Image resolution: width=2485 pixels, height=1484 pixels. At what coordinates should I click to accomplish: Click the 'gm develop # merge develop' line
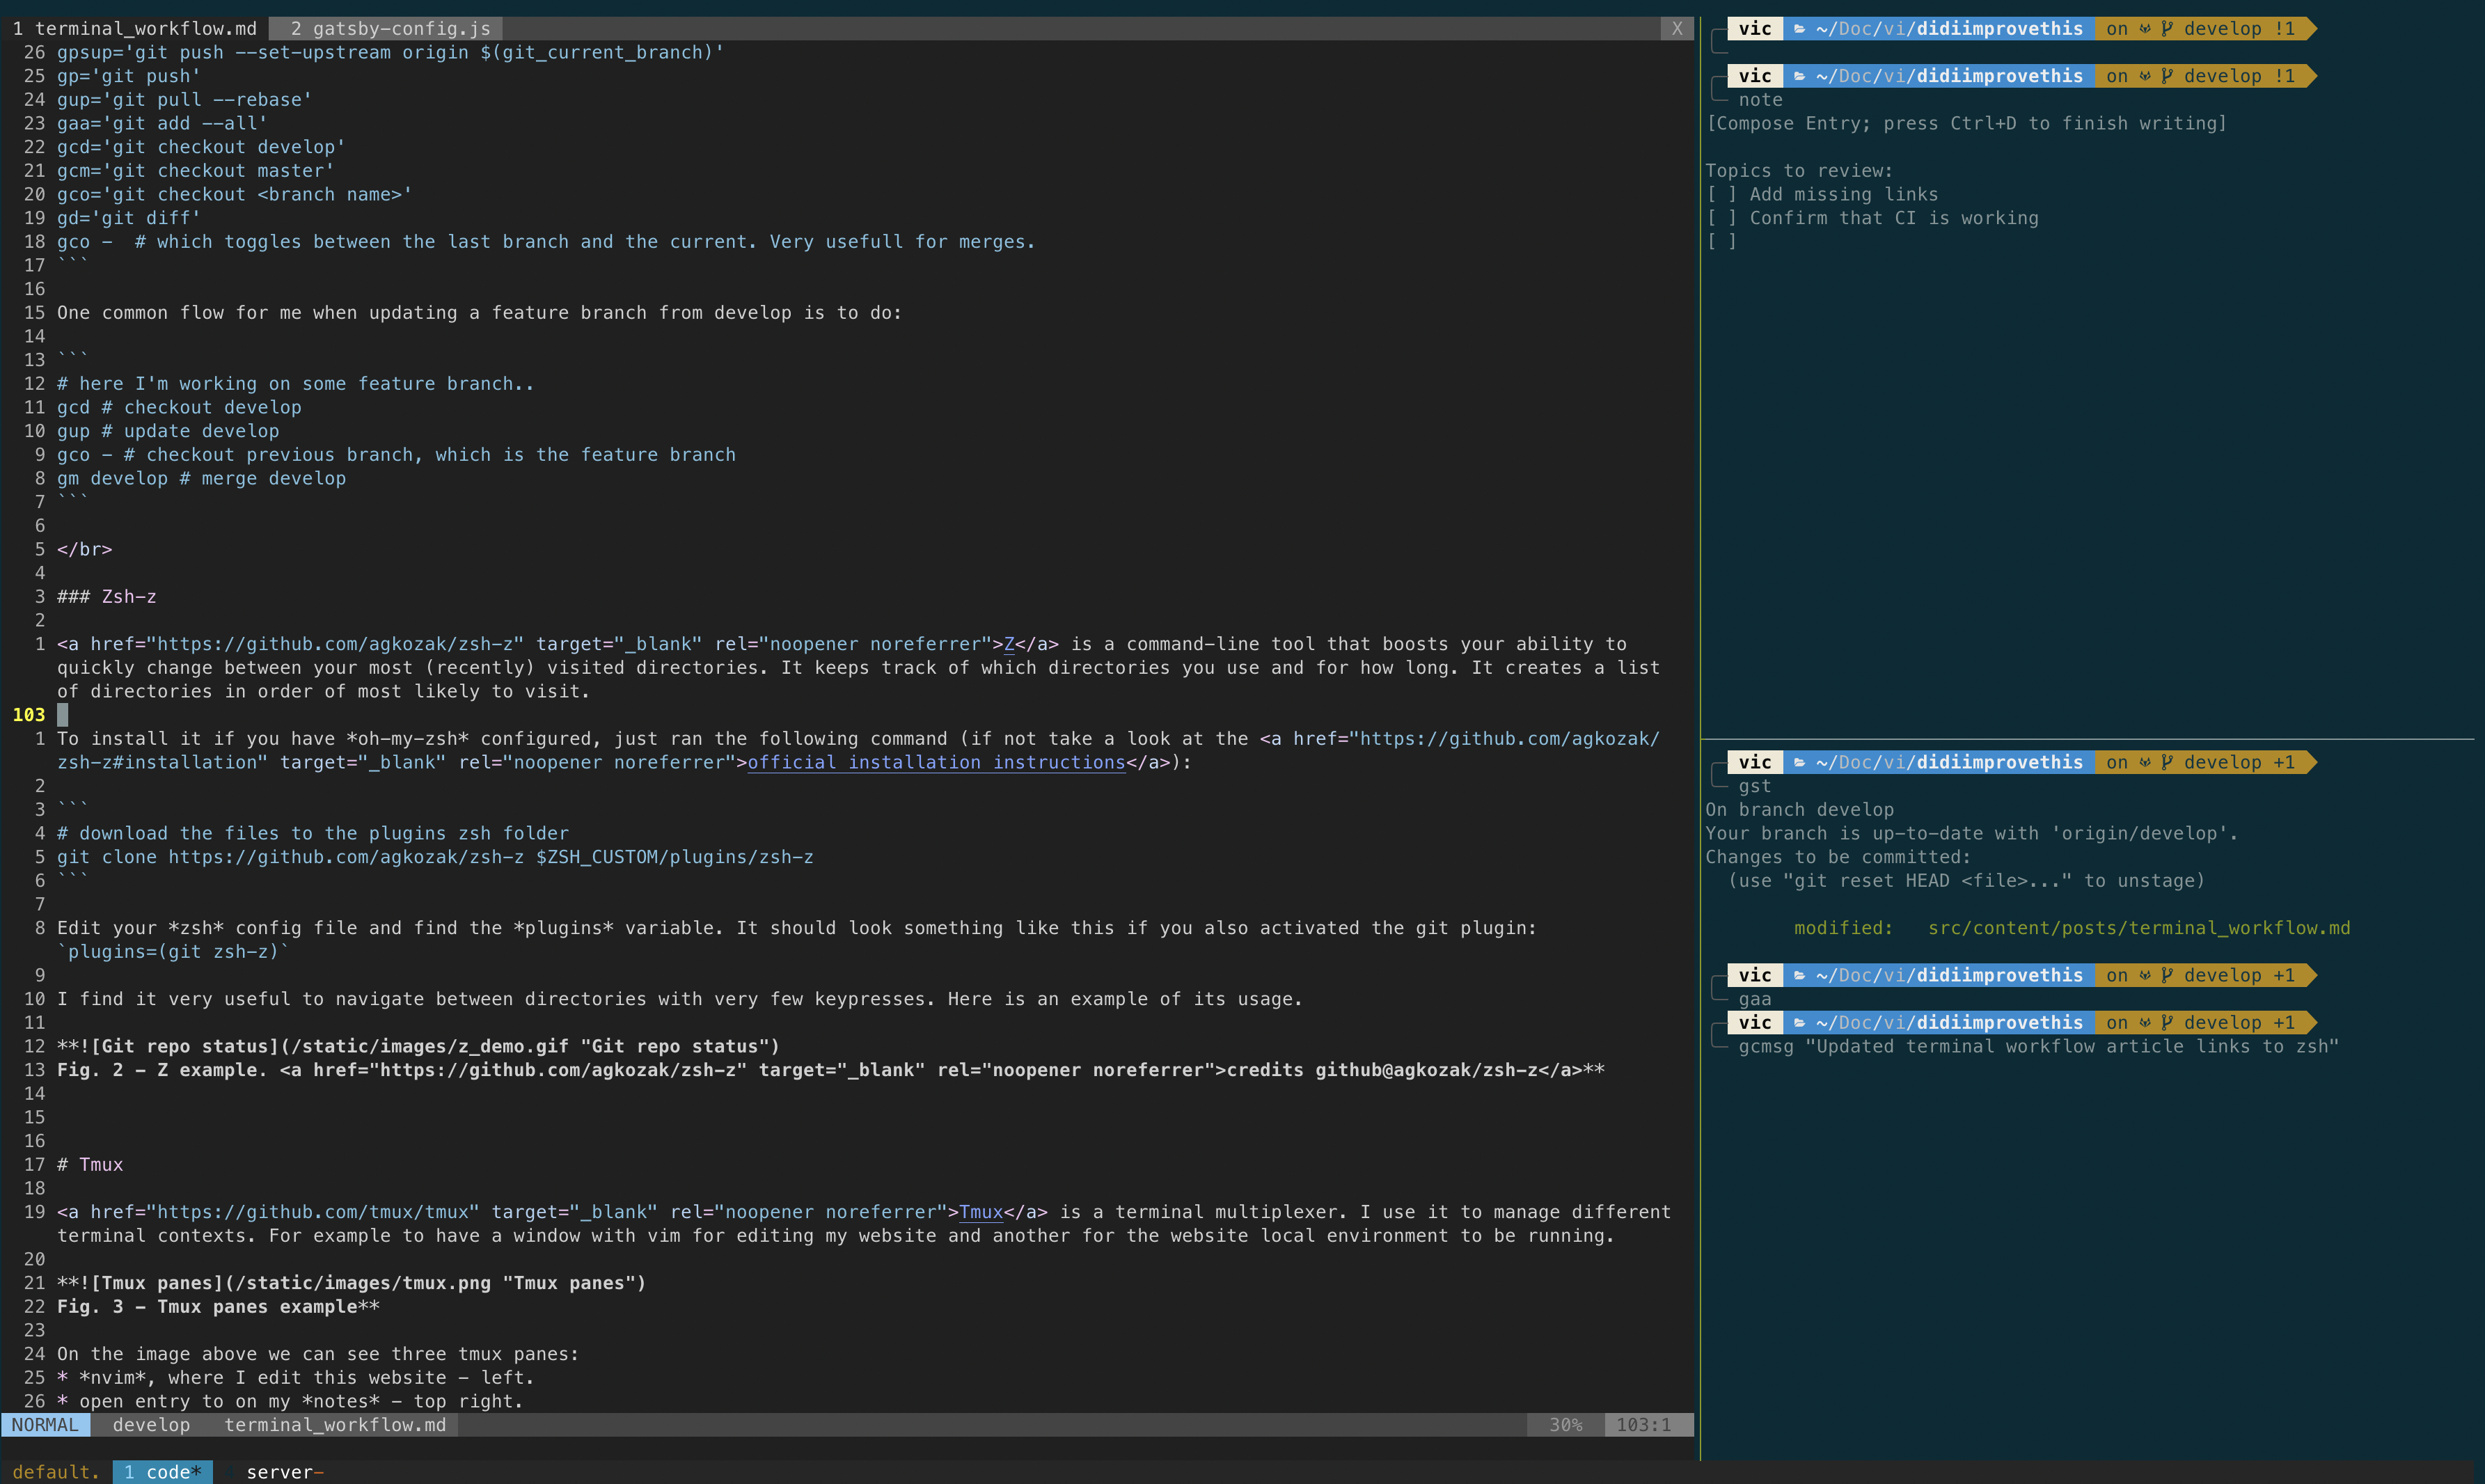(x=201, y=479)
